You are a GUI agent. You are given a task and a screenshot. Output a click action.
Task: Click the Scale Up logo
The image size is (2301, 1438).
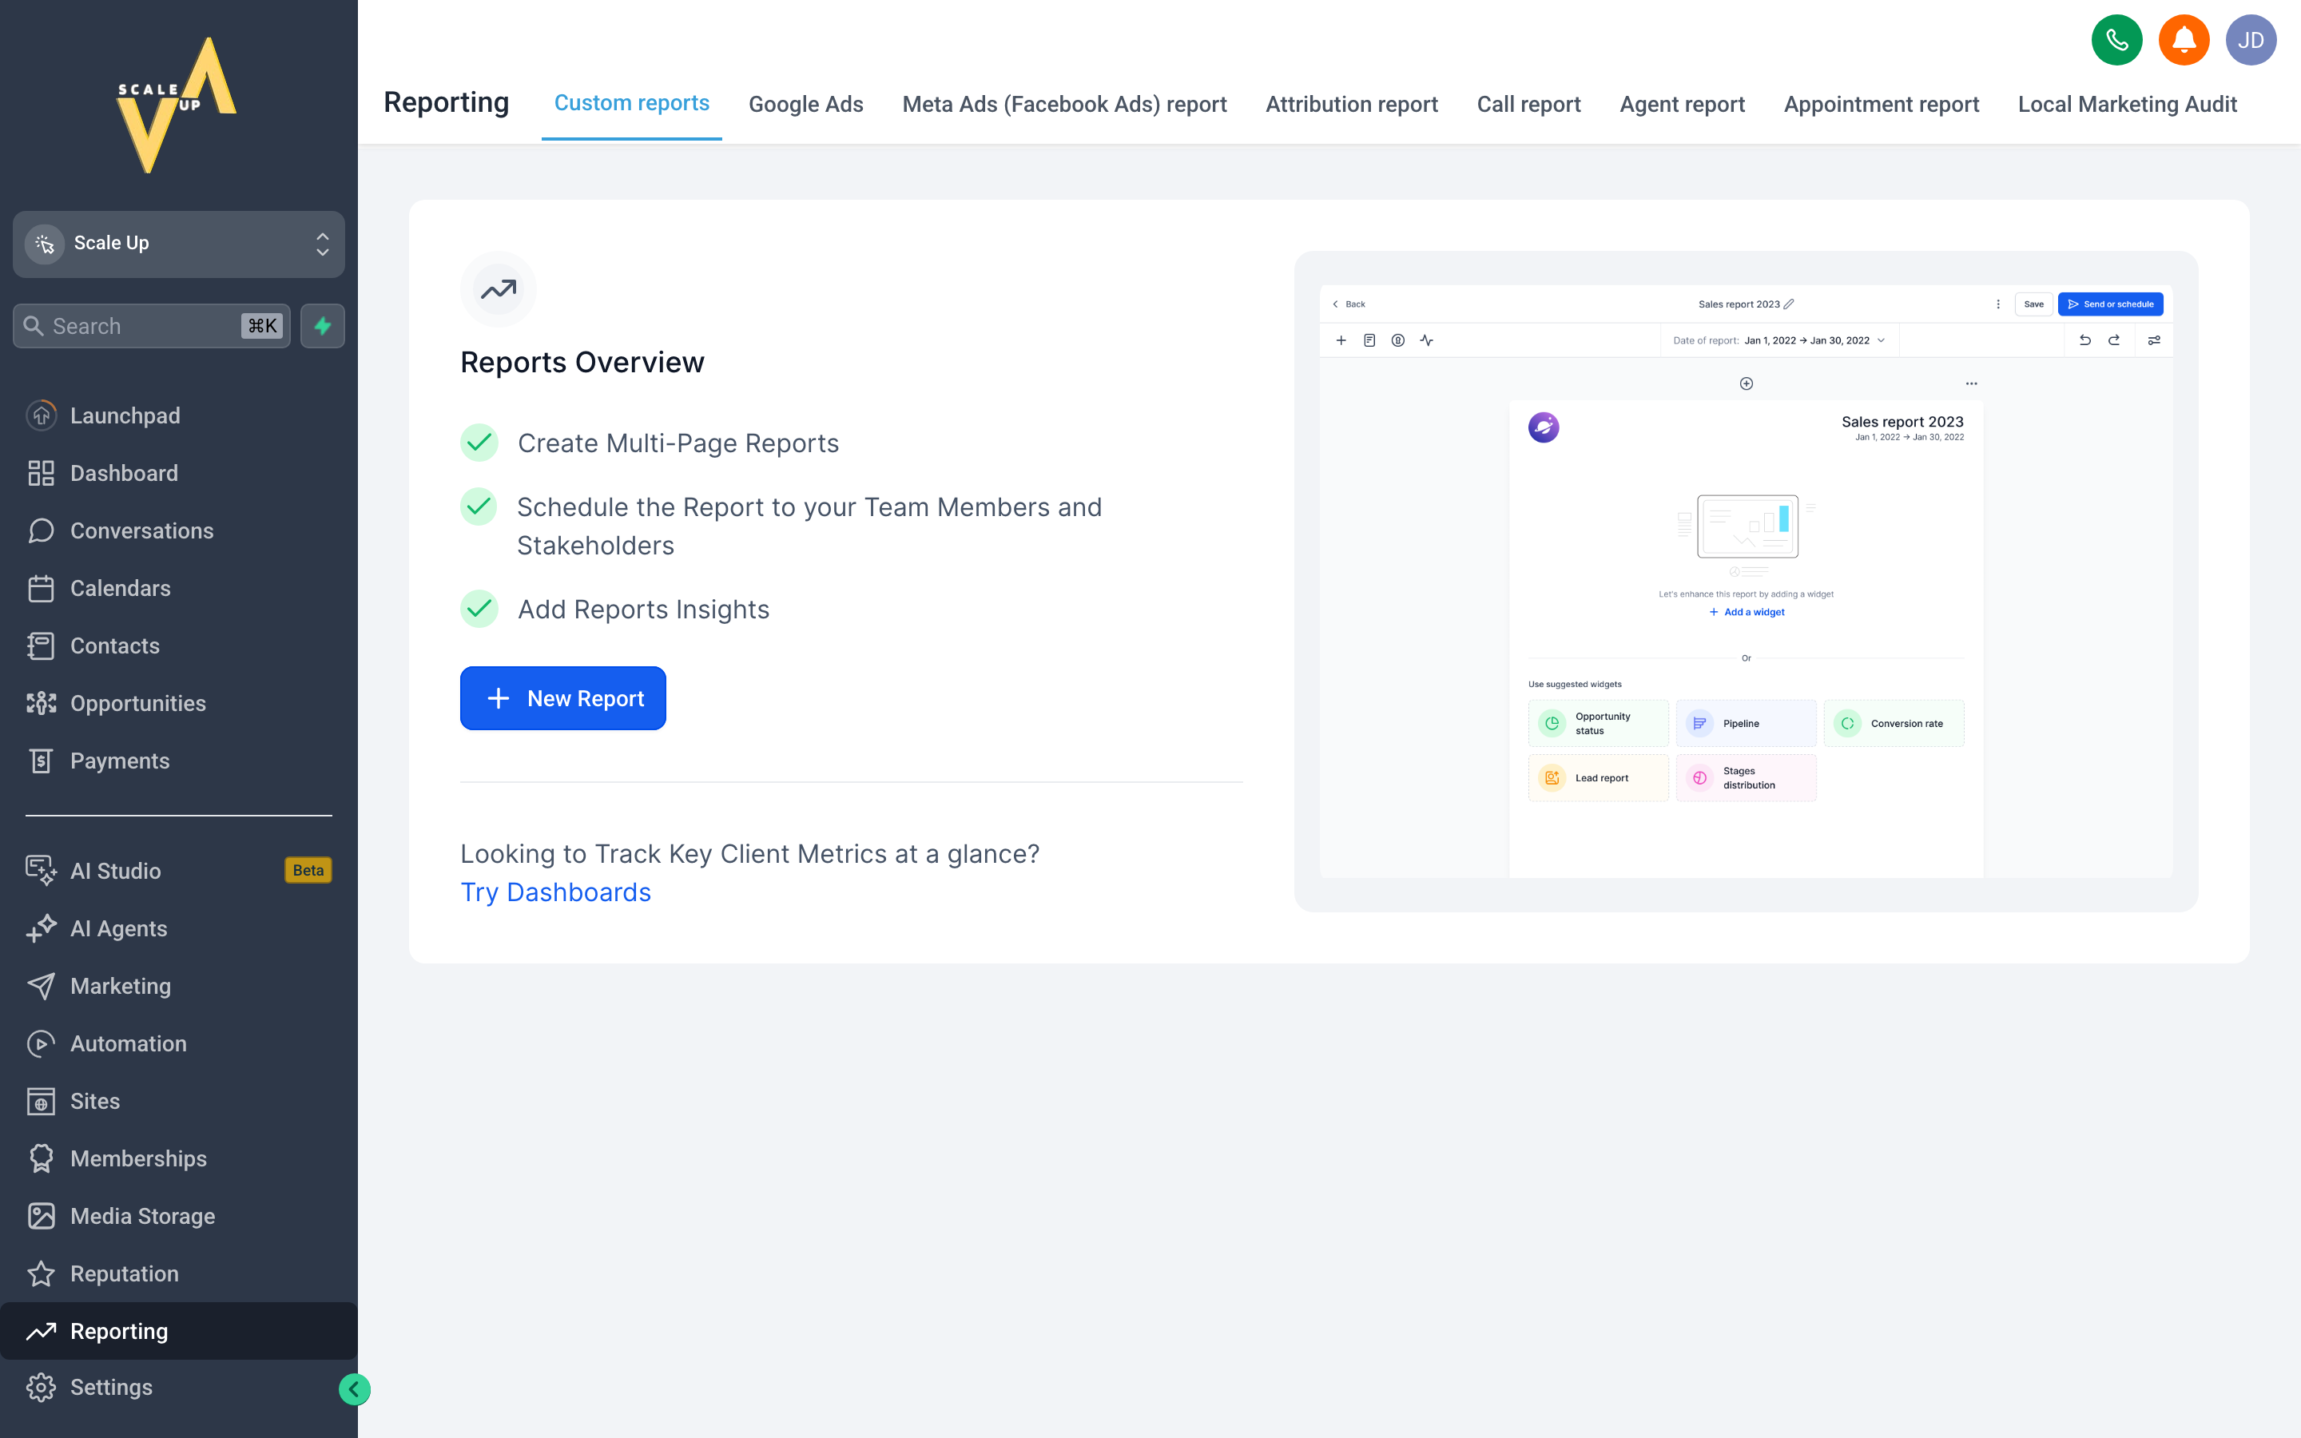coord(177,105)
